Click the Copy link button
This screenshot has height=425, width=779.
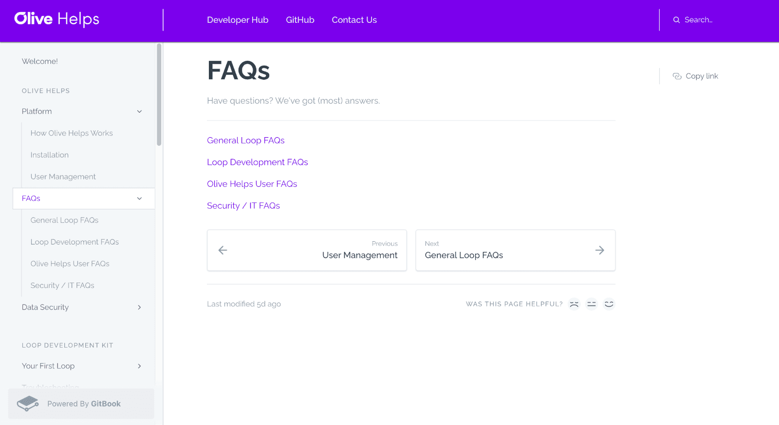pyautogui.click(x=695, y=76)
